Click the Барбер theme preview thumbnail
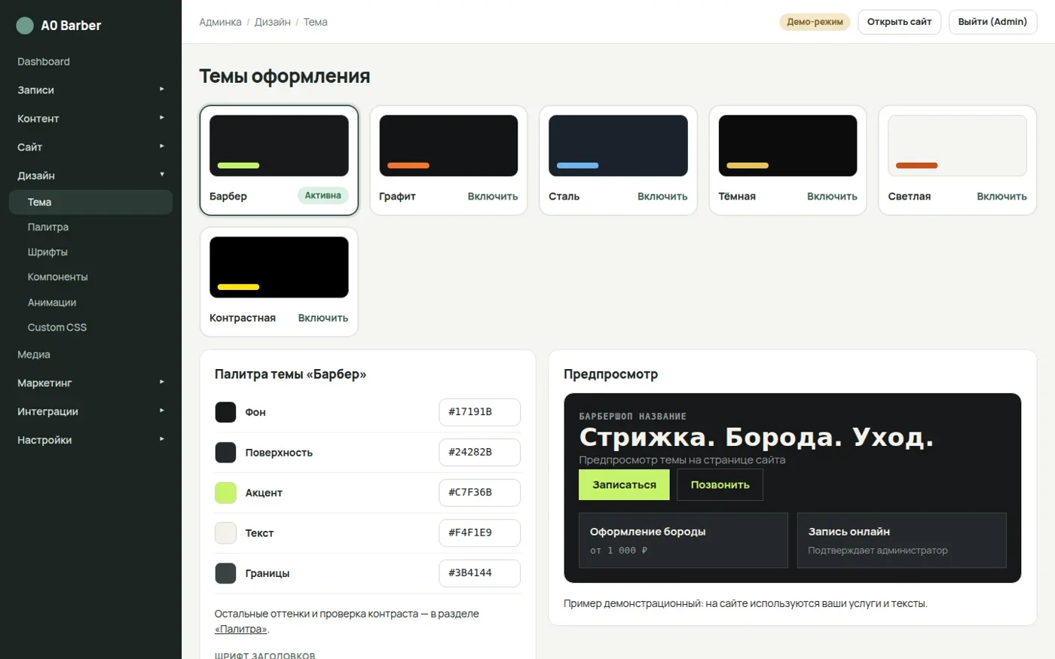Viewport: 1055px width, 659px height. [279, 145]
